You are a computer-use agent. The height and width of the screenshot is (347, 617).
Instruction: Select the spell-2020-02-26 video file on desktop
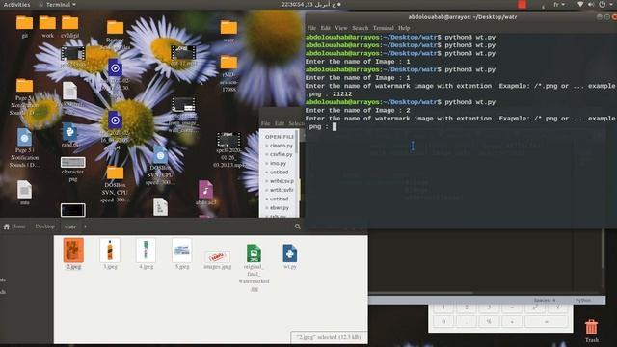(x=228, y=140)
